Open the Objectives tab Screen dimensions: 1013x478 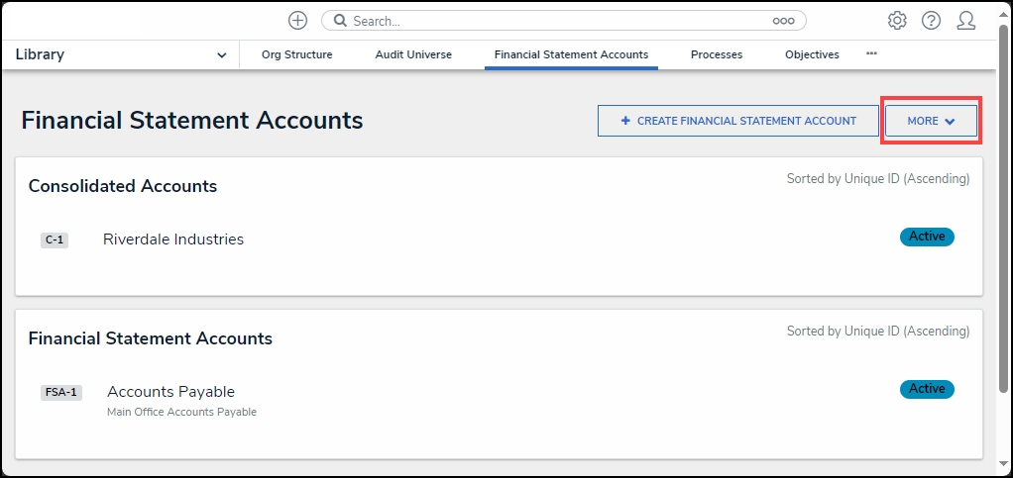[x=812, y=55]
